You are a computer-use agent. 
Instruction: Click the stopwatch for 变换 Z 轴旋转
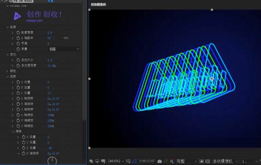[18, 110]
